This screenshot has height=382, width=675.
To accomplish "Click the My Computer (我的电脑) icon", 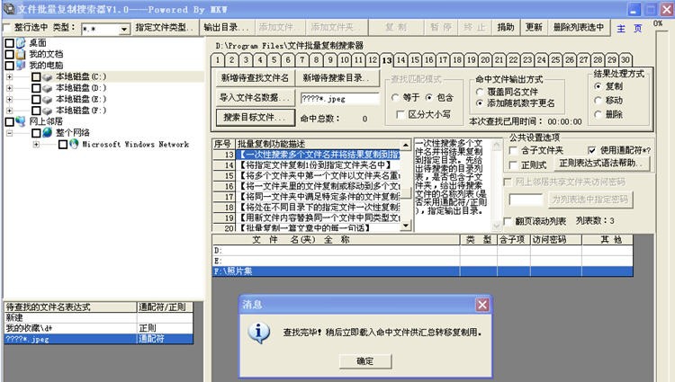I will pyautogui.click(x=22, y=66).
